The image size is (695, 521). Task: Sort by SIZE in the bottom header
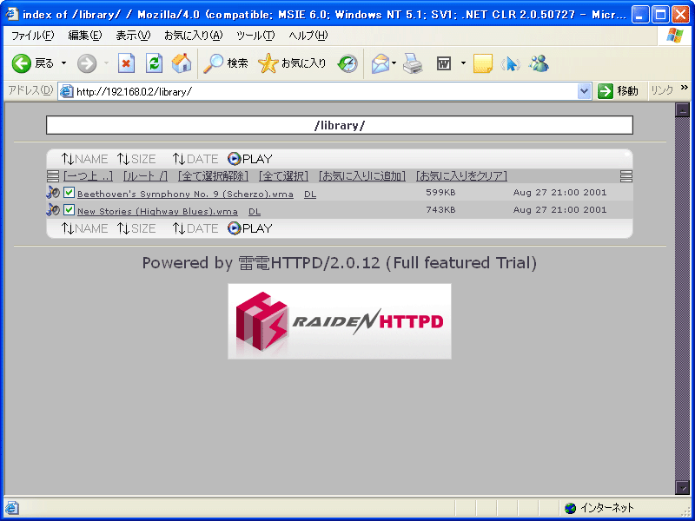coord(136,228)
